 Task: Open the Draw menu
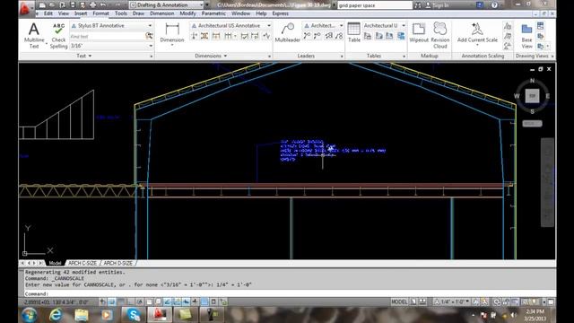pyautogui.click(x=138, y=13)
